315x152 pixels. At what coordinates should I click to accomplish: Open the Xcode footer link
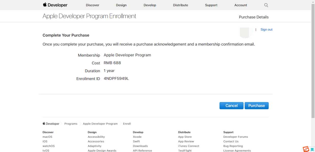[x=137, y=137]
